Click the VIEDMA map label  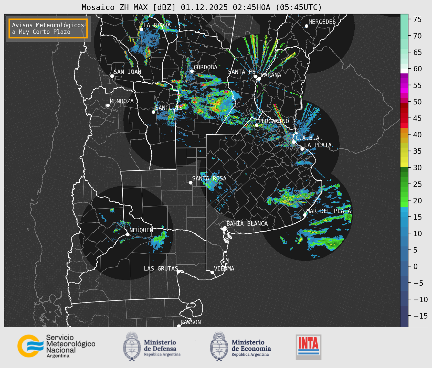point(224,268)
